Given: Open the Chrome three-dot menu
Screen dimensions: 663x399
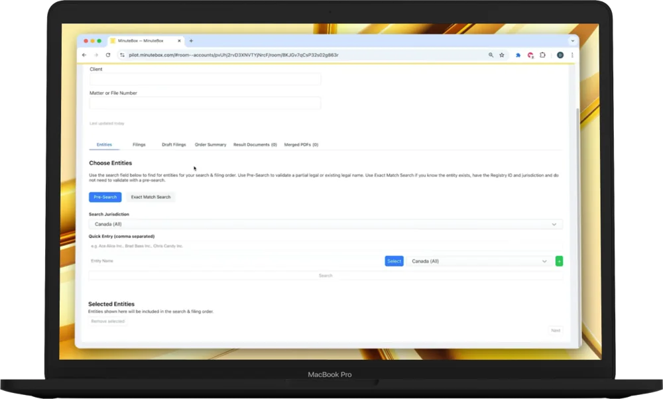Looking at the screenshot, I should point(572,55).
